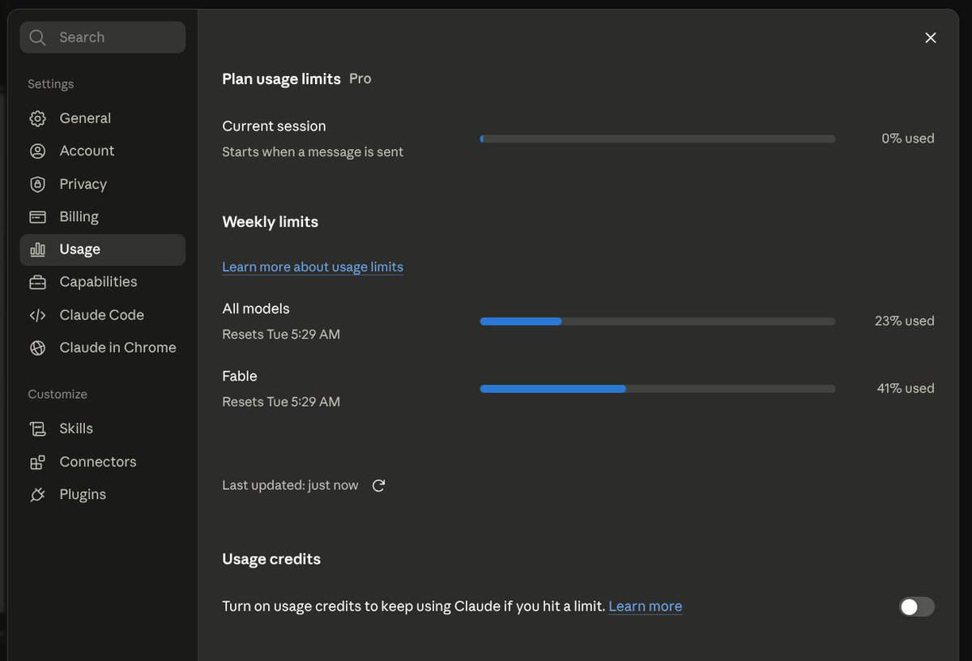This screenshot has width=972, height=661.
Task: Click the Connectors grid icon
Action: click(x=37, y=462)
